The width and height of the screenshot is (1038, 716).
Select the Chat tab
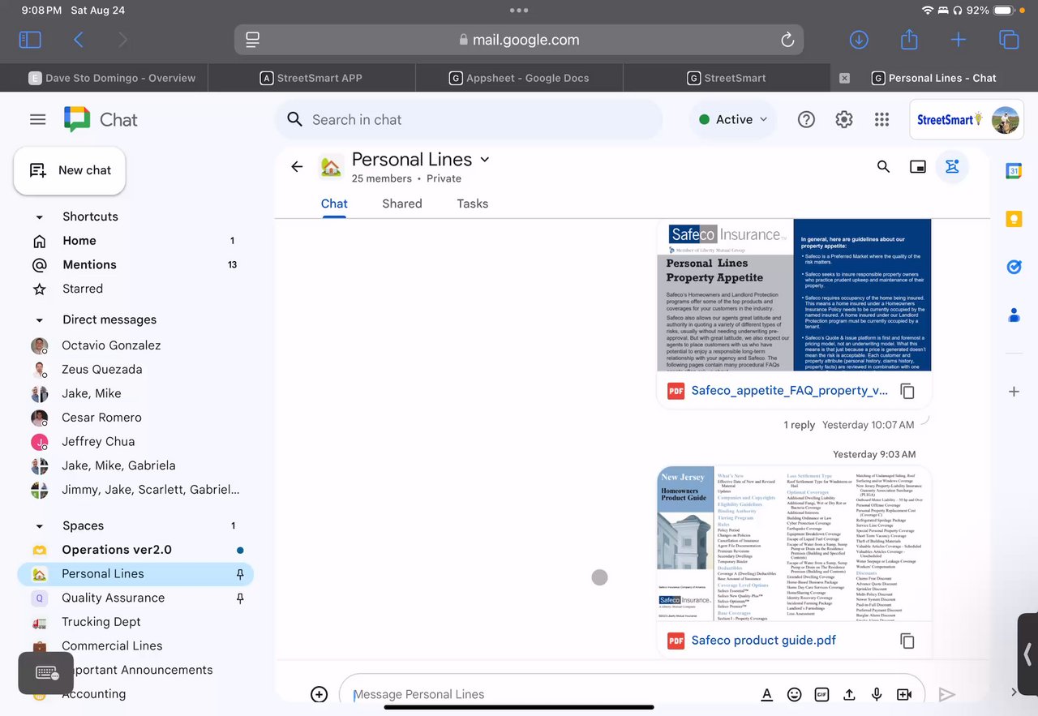pyautogui.click(x=334, y=204)
